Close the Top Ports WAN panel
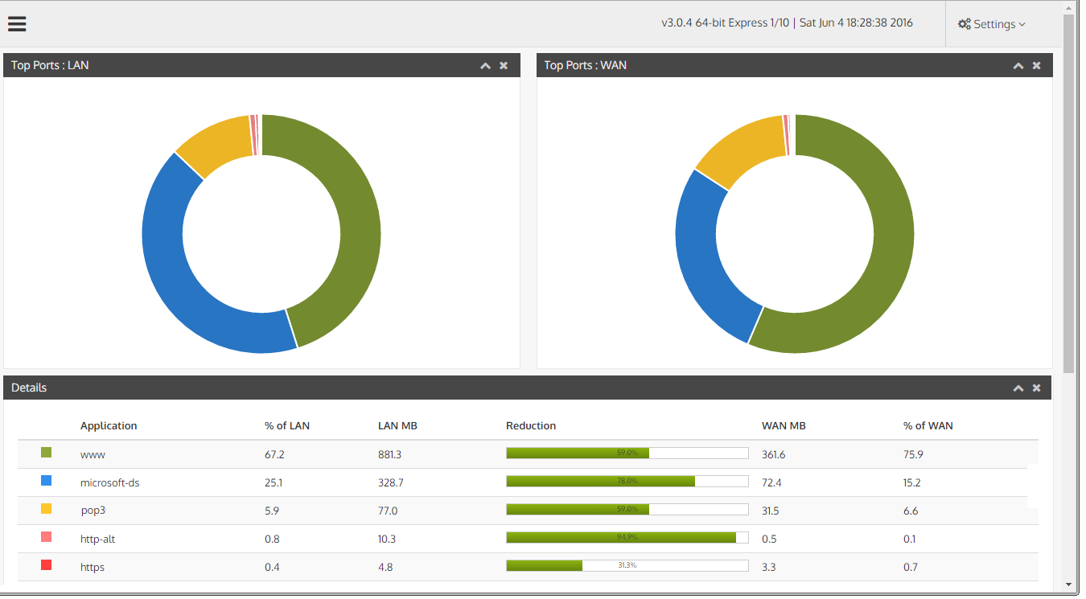This screenshot has height=599, width=1086. point(1036,65)
